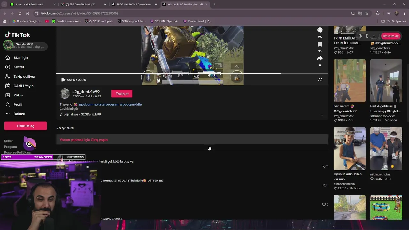Bookmark this page with the star icon
This screenshot has height=230, width=409.
click(x=367, y=13)
